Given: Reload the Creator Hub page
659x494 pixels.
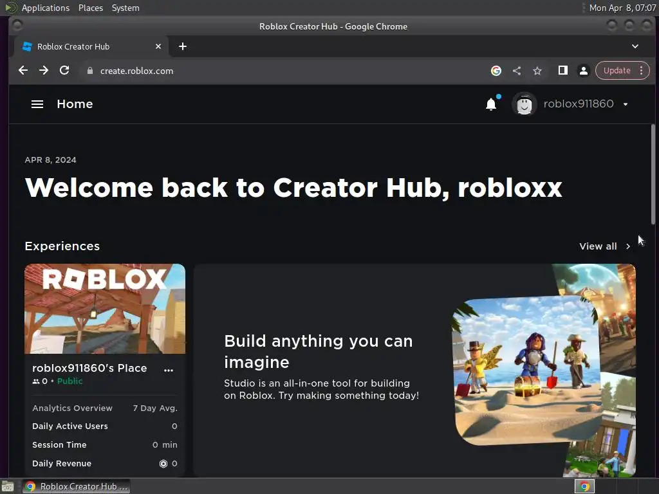Looking at the screenshot, I should (64, 71).
